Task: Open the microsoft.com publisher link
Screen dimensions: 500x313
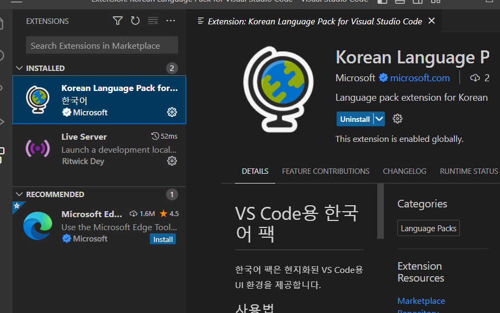Action: click(420, 78)
